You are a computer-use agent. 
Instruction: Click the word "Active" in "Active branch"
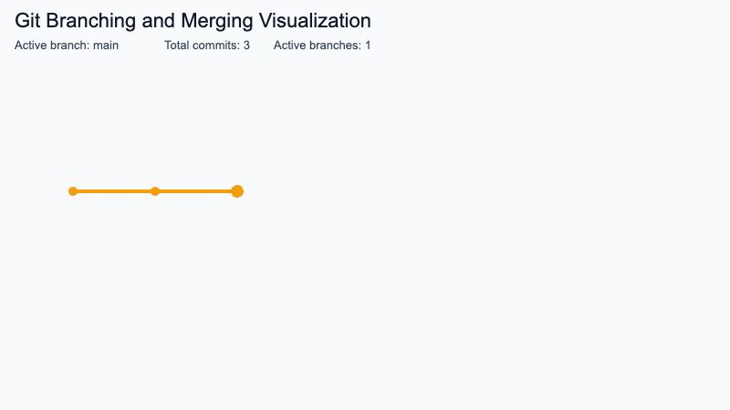(31, 46)
